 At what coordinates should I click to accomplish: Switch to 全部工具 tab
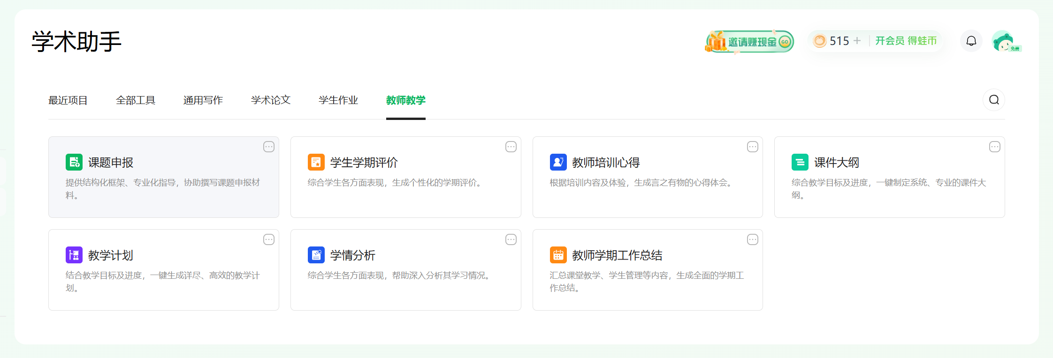[136, 100]
